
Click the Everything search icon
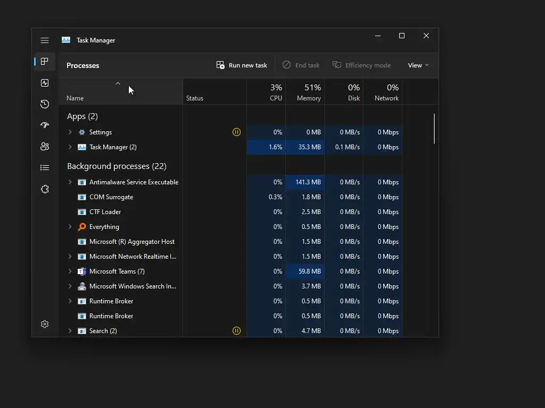pyautogui.click(x=82, y=227)
